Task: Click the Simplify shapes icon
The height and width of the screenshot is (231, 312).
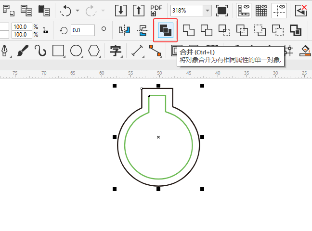Action: click(242, 30)
